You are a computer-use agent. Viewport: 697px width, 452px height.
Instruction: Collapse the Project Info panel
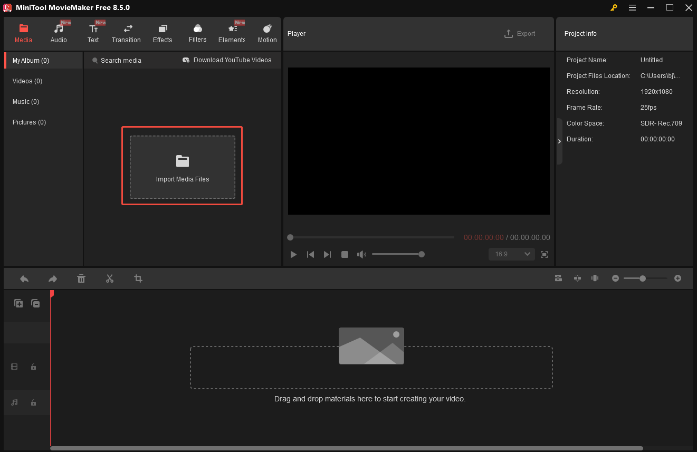pos(559,141)
